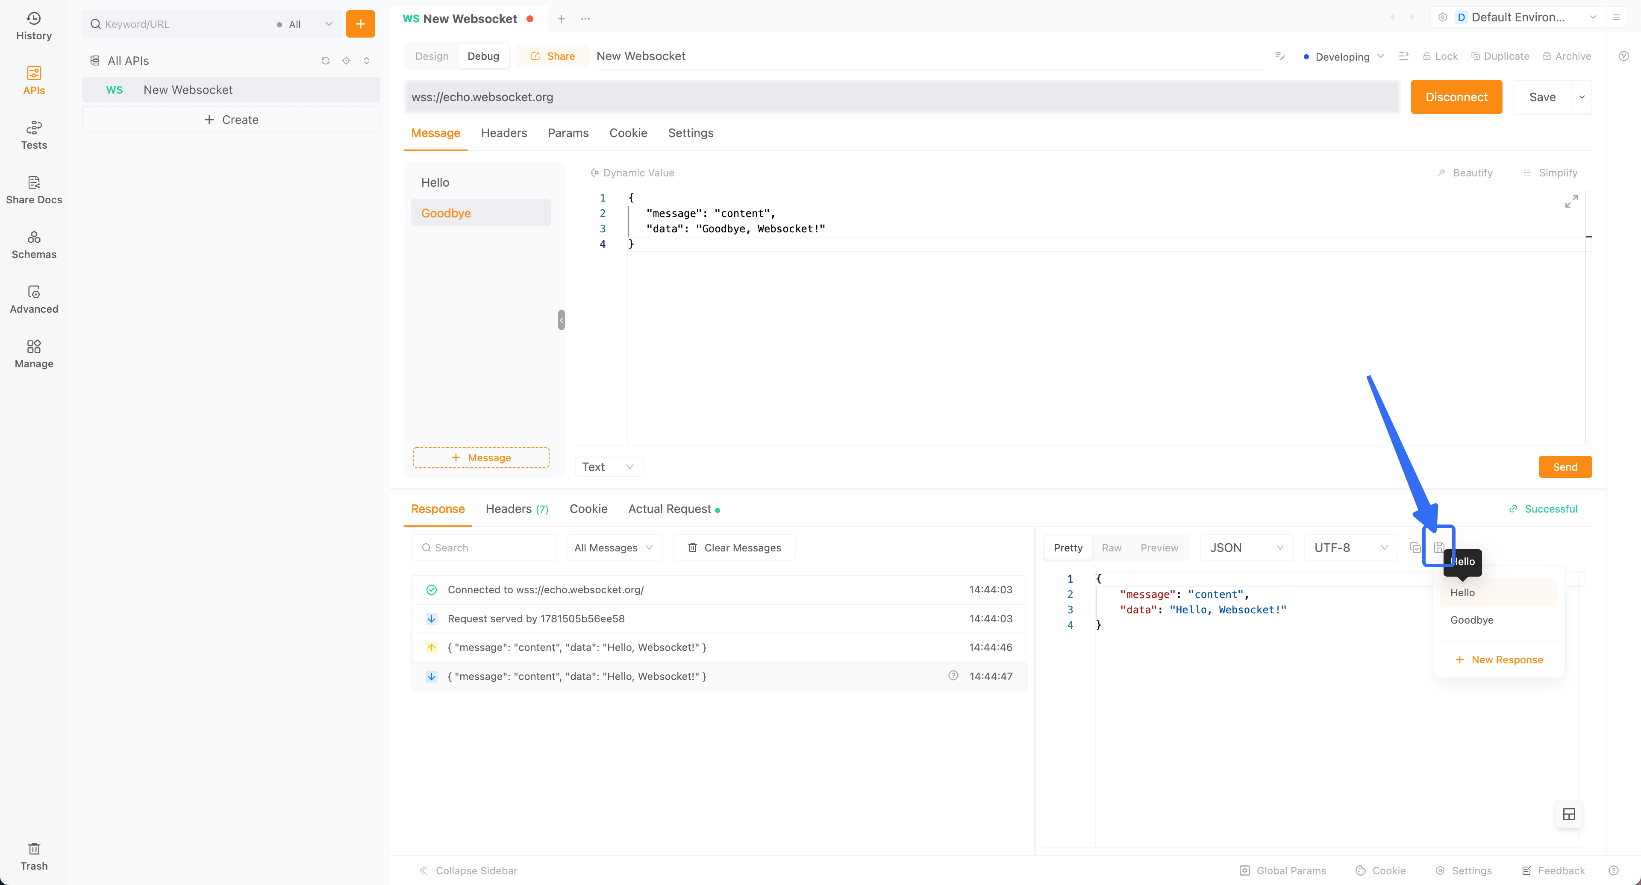Click the locate icon beside All APIs
1641x885 pixels.
coord(346,61)
